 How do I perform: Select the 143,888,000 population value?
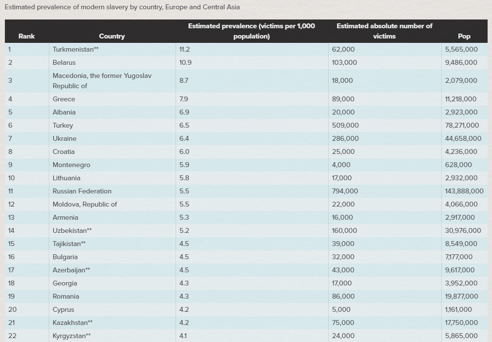pos(464,191)
